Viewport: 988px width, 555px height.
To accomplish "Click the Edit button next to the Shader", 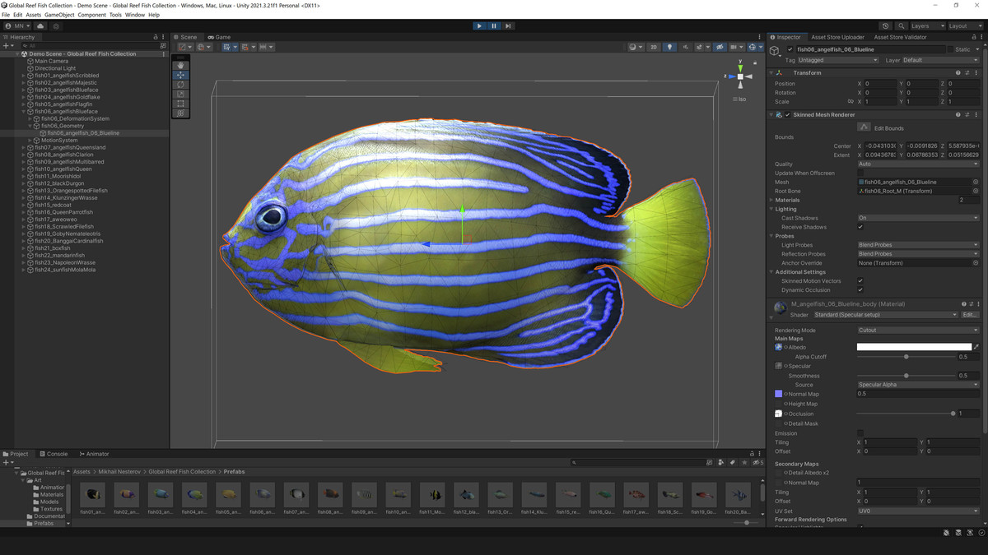I will [x=971, y=314].
